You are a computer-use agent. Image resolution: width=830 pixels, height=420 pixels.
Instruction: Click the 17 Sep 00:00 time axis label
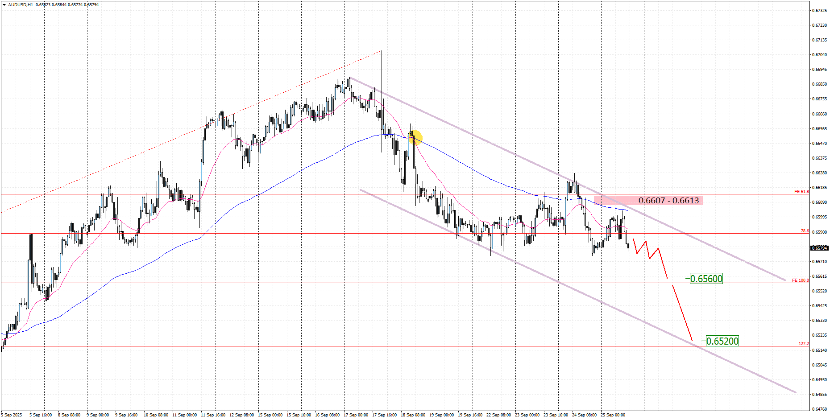[x=356, y=415]
